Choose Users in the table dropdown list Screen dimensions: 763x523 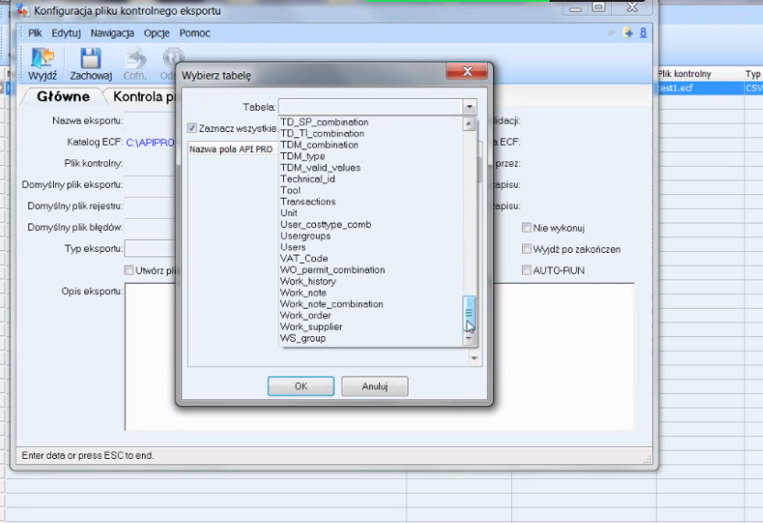click(x=293, y=247)
